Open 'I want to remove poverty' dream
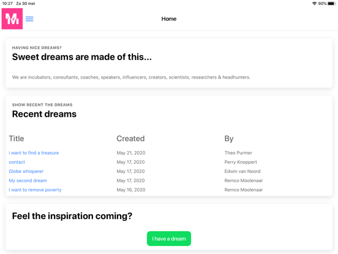This screenshot has width=338, height=254. click(35, 190)
